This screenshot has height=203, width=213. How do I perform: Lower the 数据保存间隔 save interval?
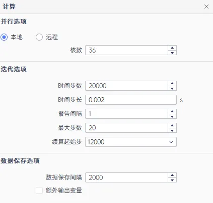[x=172, y=180]
